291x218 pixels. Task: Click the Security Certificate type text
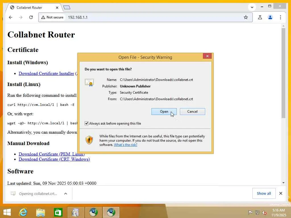(x=134, y=93)
